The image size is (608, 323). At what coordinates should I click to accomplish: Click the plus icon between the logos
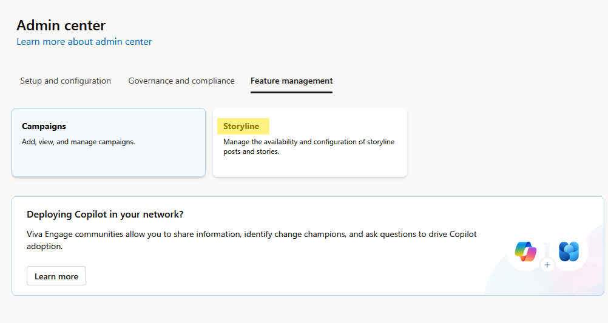[x=547, y=265]
